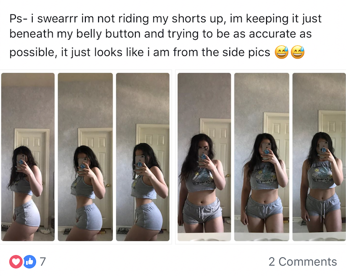Click the word "swearrr" in the post
The height and width of the screenshot is (276, 346).
pos(58,20)
